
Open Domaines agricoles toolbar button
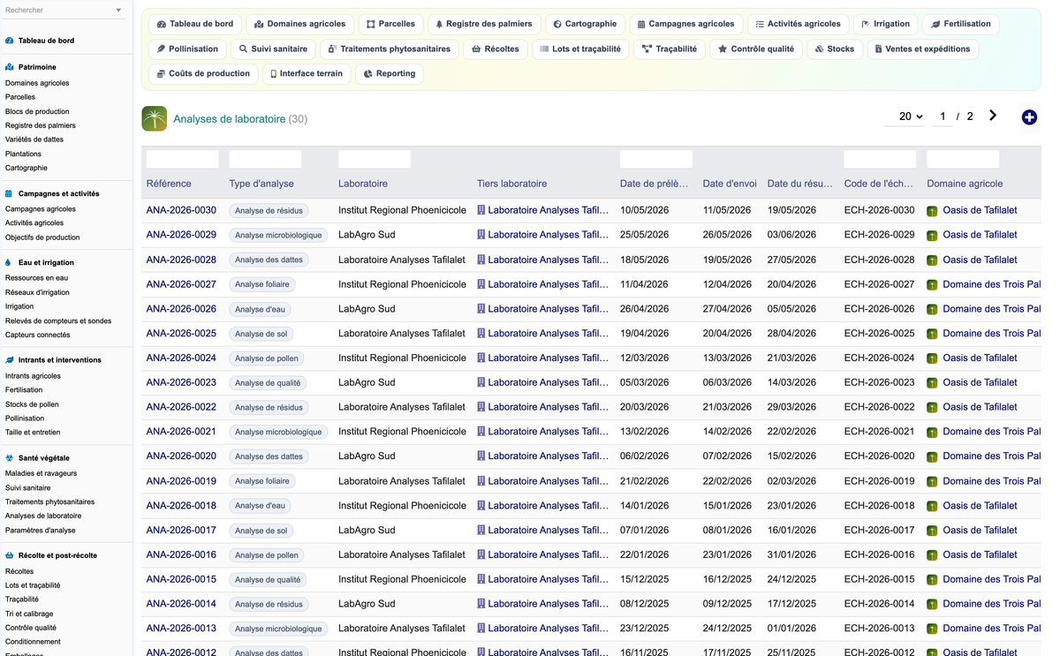point(300,24)
